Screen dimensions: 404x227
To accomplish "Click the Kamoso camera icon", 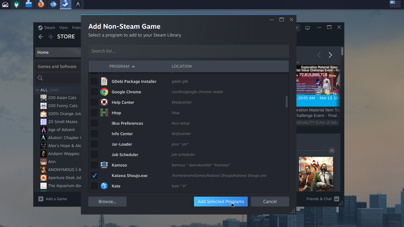I will tap(104, 165).
